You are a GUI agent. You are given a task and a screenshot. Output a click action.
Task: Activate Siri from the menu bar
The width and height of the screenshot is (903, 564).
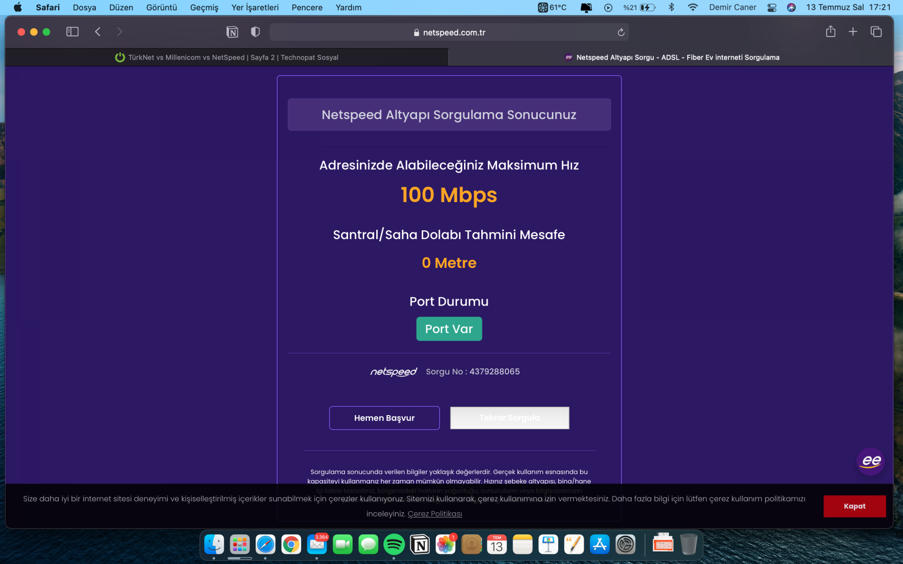792,7
